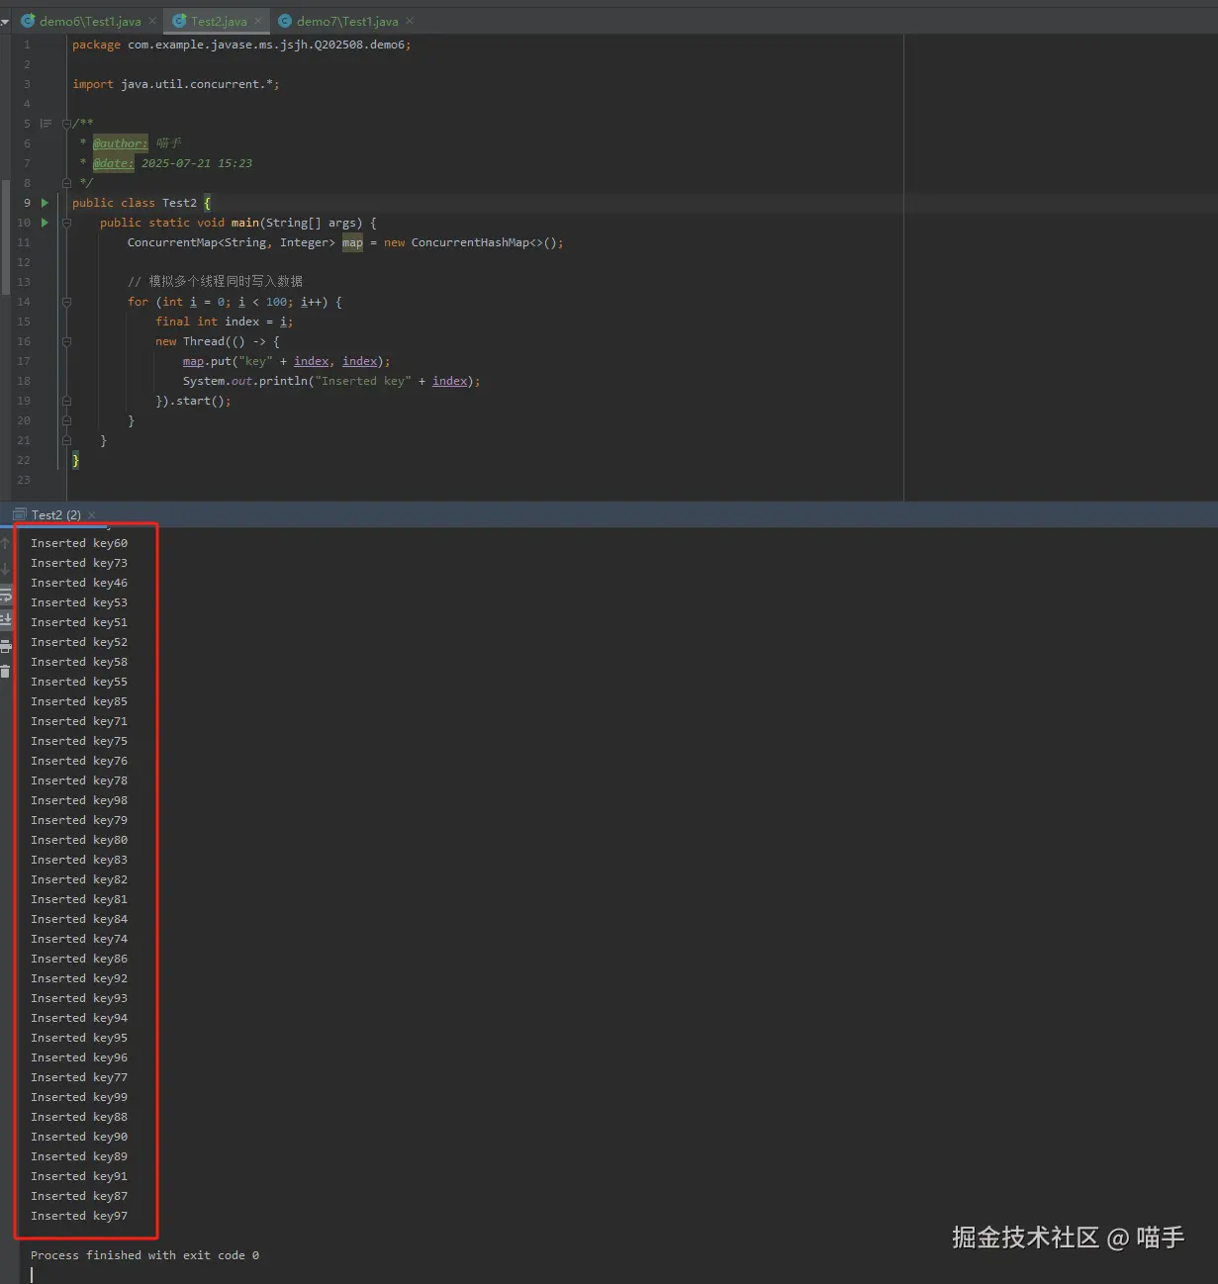Switch to the demo6\Test1.java tab
This screenshot has width=1218, height=1284.
click(x=90, y=21)
